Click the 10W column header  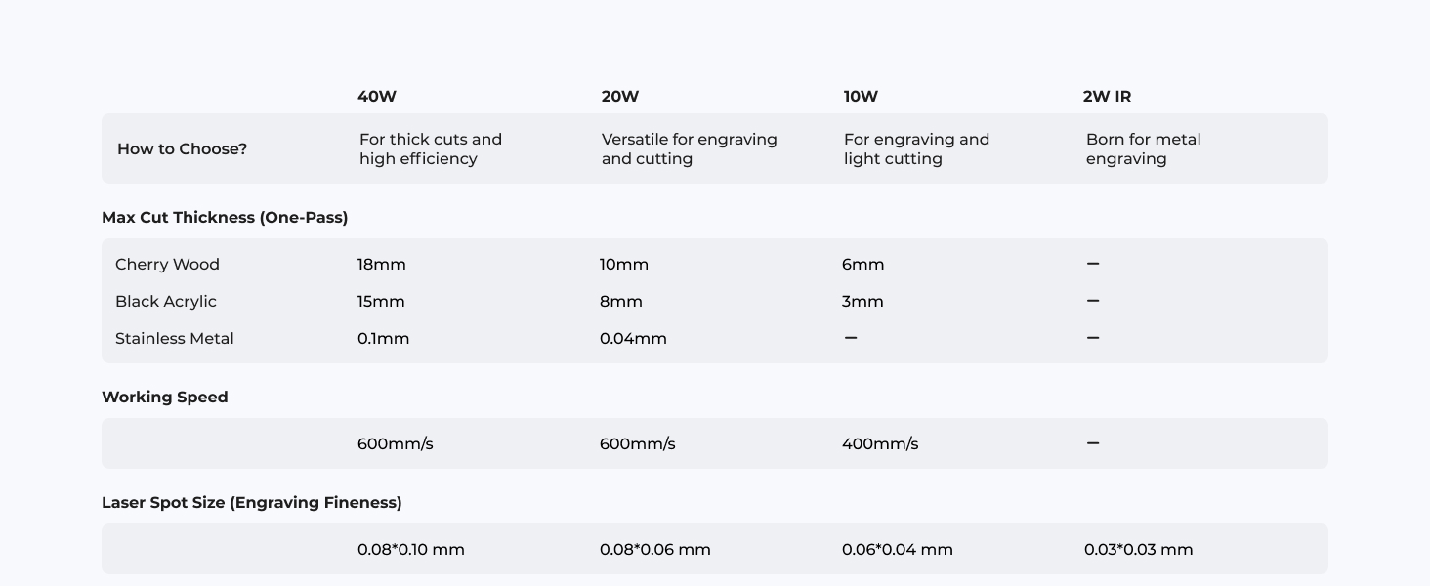click(861, 97)
